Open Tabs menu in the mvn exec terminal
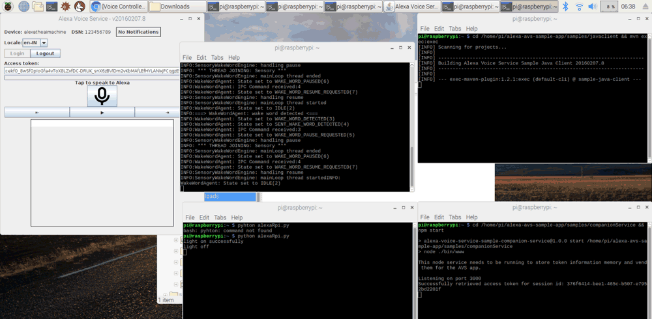The image size is (652, 319). pyautogui.click(x=455, y=29)
